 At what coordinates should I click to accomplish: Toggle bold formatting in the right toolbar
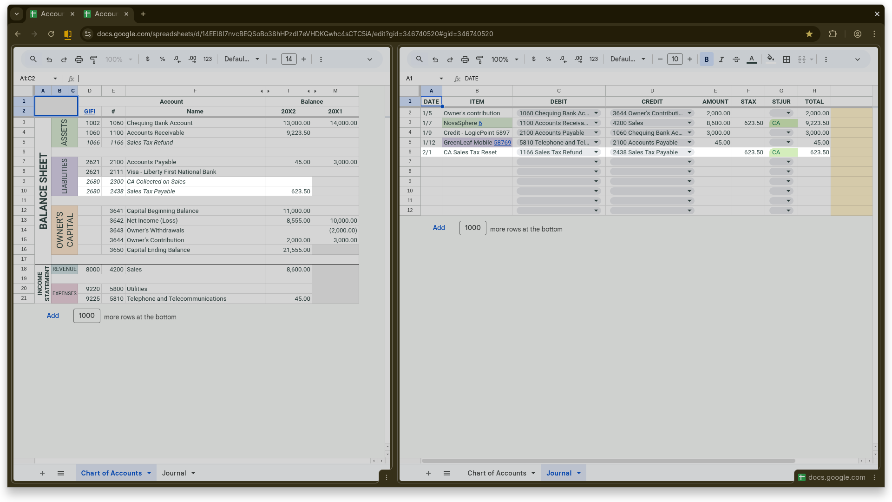706,59
